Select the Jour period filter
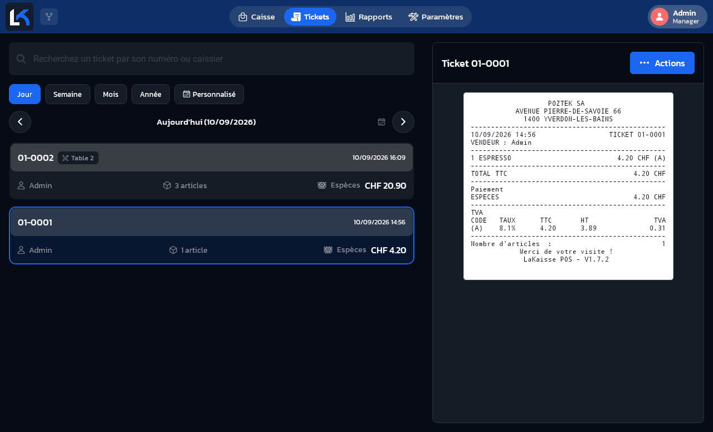 click(25, 94)
